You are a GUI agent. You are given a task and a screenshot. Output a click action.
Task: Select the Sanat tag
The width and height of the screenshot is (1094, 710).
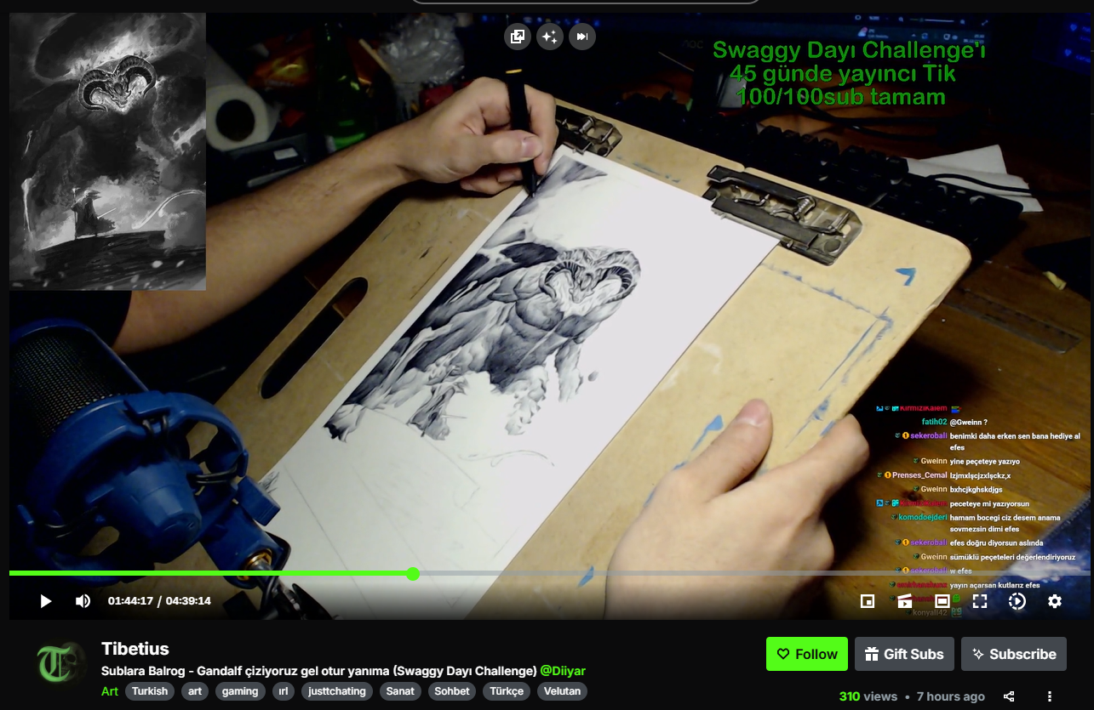tap(400, 691)
